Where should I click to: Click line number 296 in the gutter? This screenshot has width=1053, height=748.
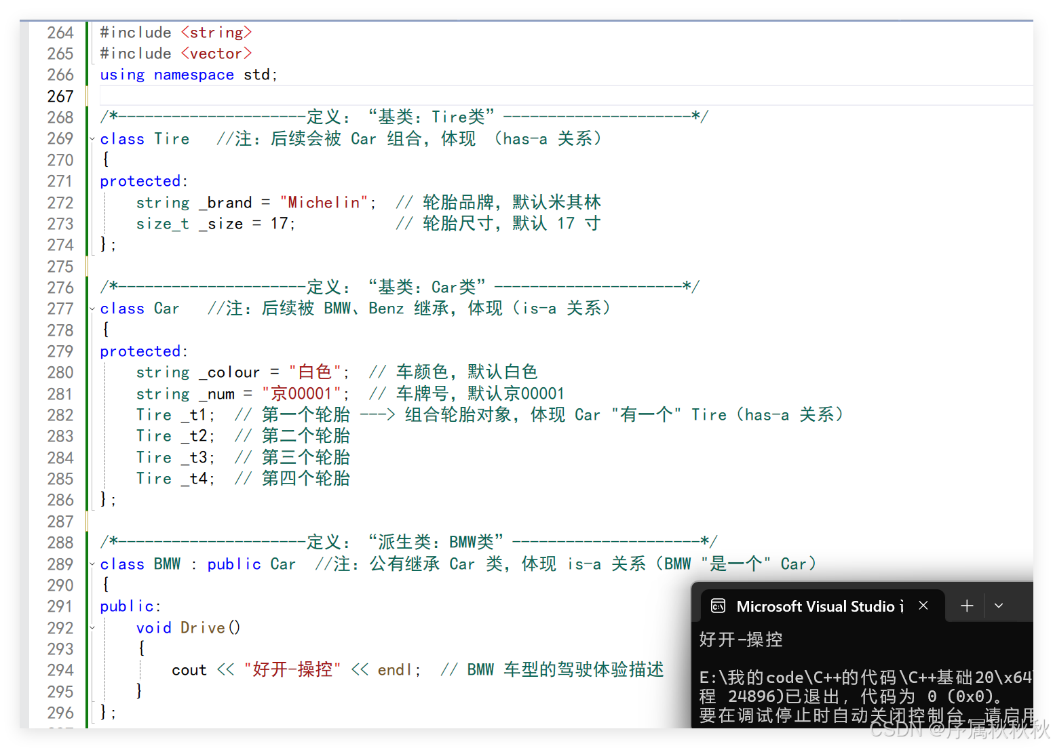(x=60, y=713)
